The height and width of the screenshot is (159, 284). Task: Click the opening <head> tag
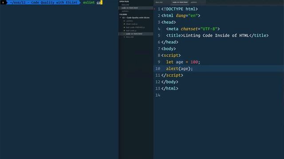(x=169, y=23)
